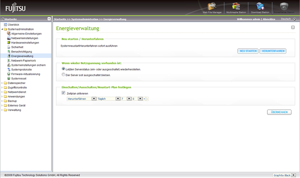Click the Hardwareeinstellungen icon

[8, 43]
